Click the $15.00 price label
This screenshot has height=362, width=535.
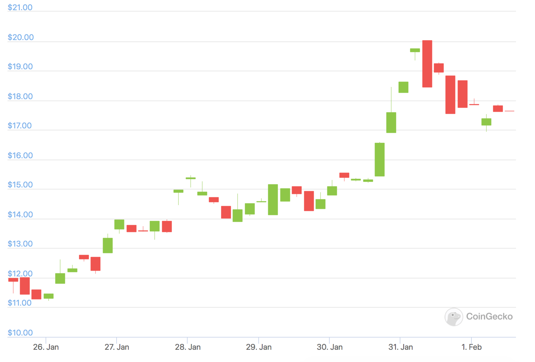[x=20, y=185]
